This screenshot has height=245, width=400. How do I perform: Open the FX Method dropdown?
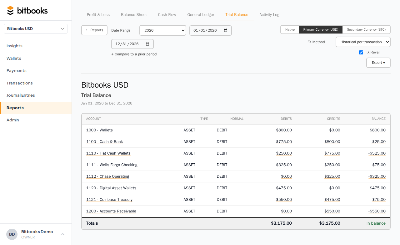[x=363, y=42]
